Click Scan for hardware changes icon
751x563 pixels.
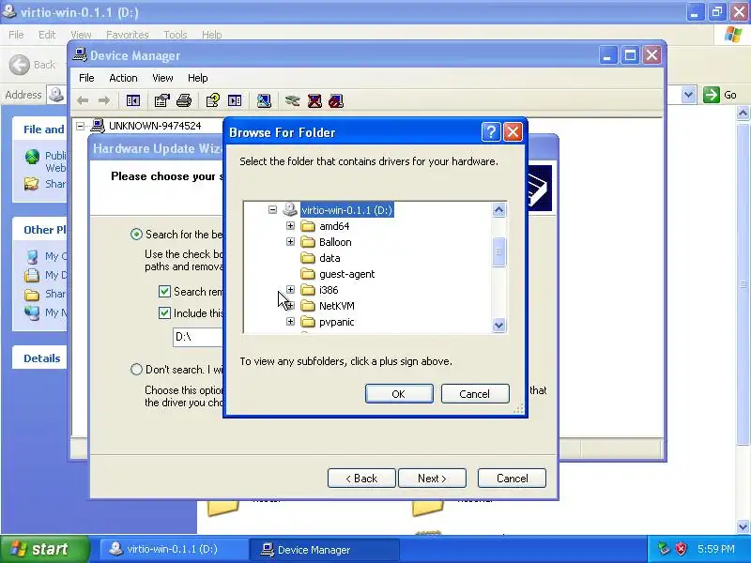[264, 100]
